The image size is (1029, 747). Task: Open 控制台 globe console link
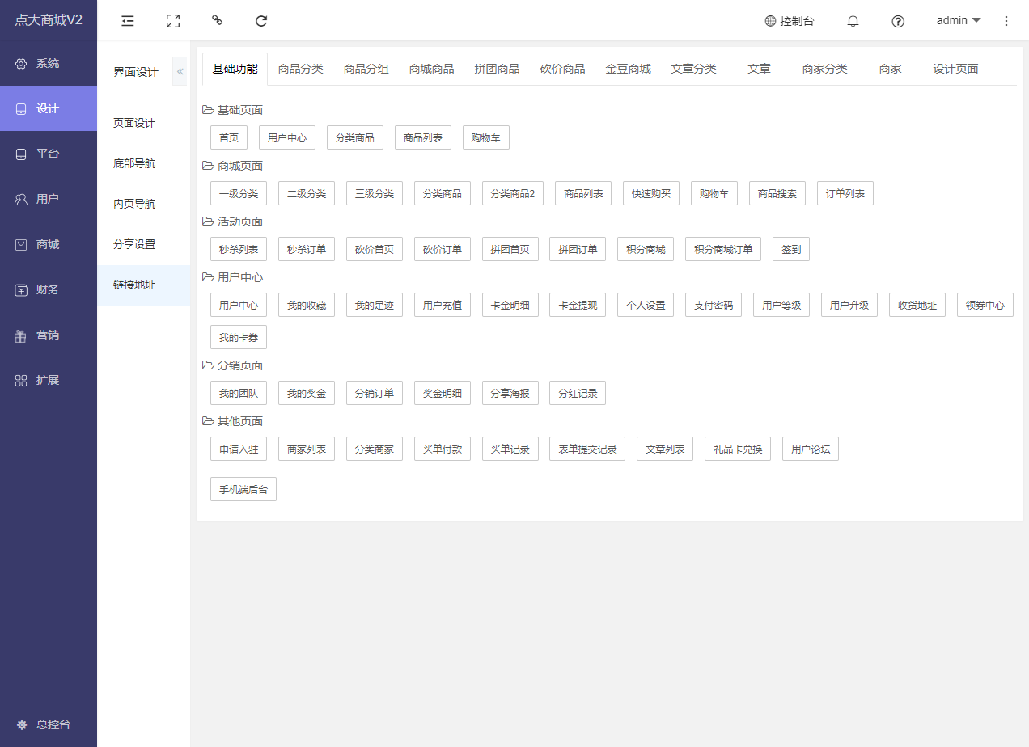click(790, 21)
